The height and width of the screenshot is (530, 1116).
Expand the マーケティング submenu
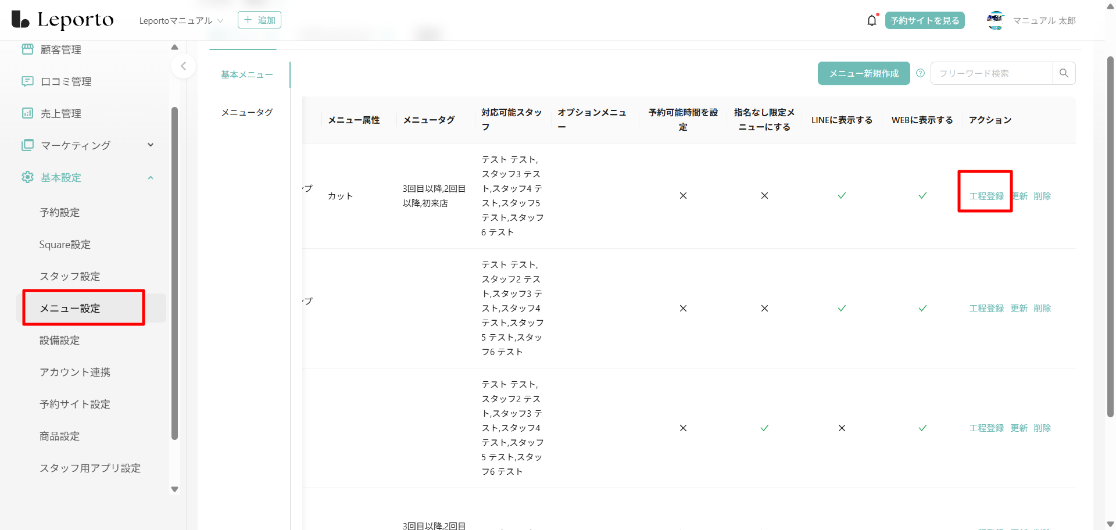click(151, 145)
